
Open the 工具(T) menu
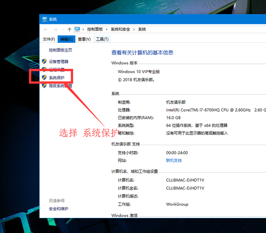[102, 39]
